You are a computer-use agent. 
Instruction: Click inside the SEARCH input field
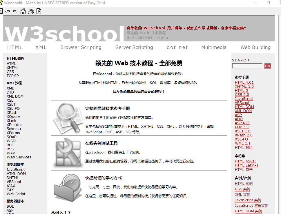pyautogui.click(x=247, y=66)
